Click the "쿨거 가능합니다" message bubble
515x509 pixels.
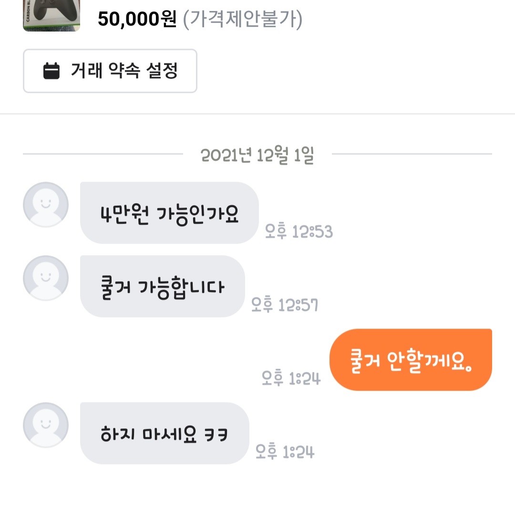(162, 286)
